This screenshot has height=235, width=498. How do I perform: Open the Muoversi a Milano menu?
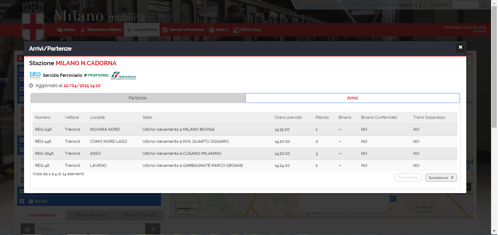[101, 30]
